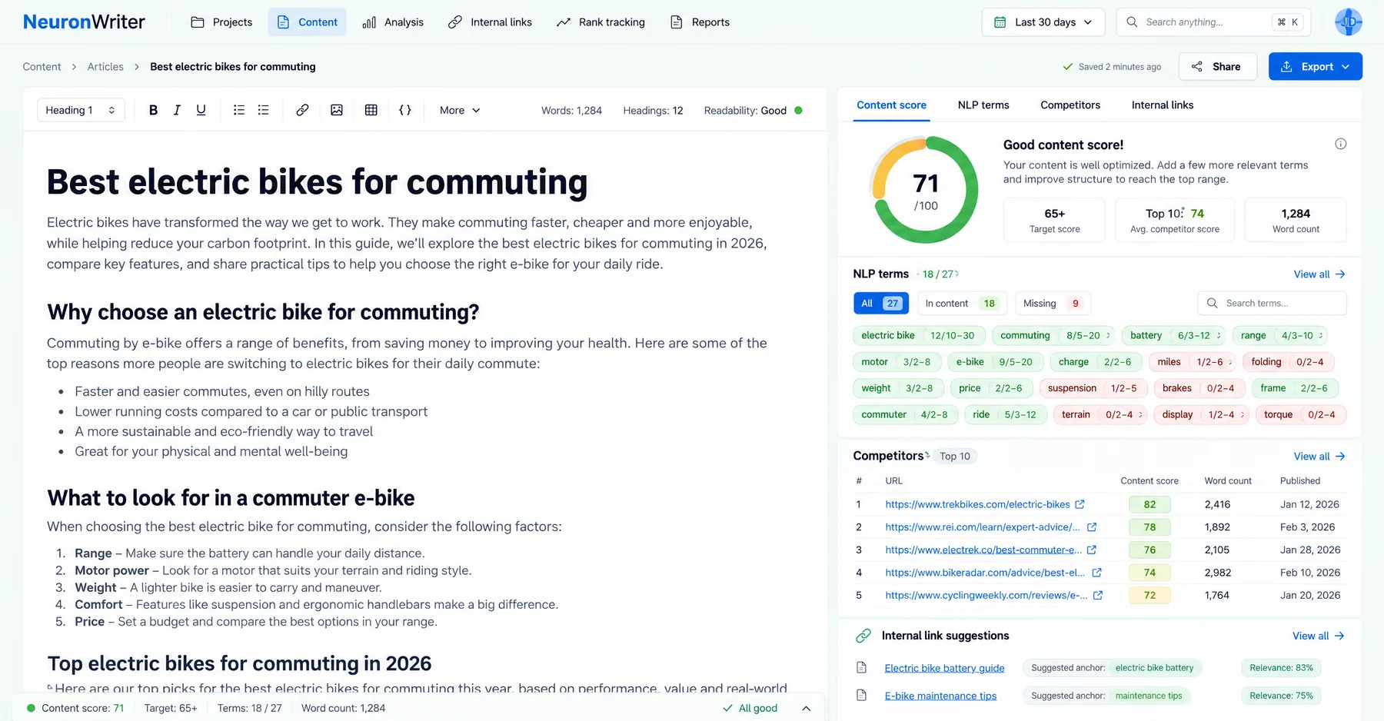
Task: Expand the bottom status bar chevron
Action: coord(806,708)
